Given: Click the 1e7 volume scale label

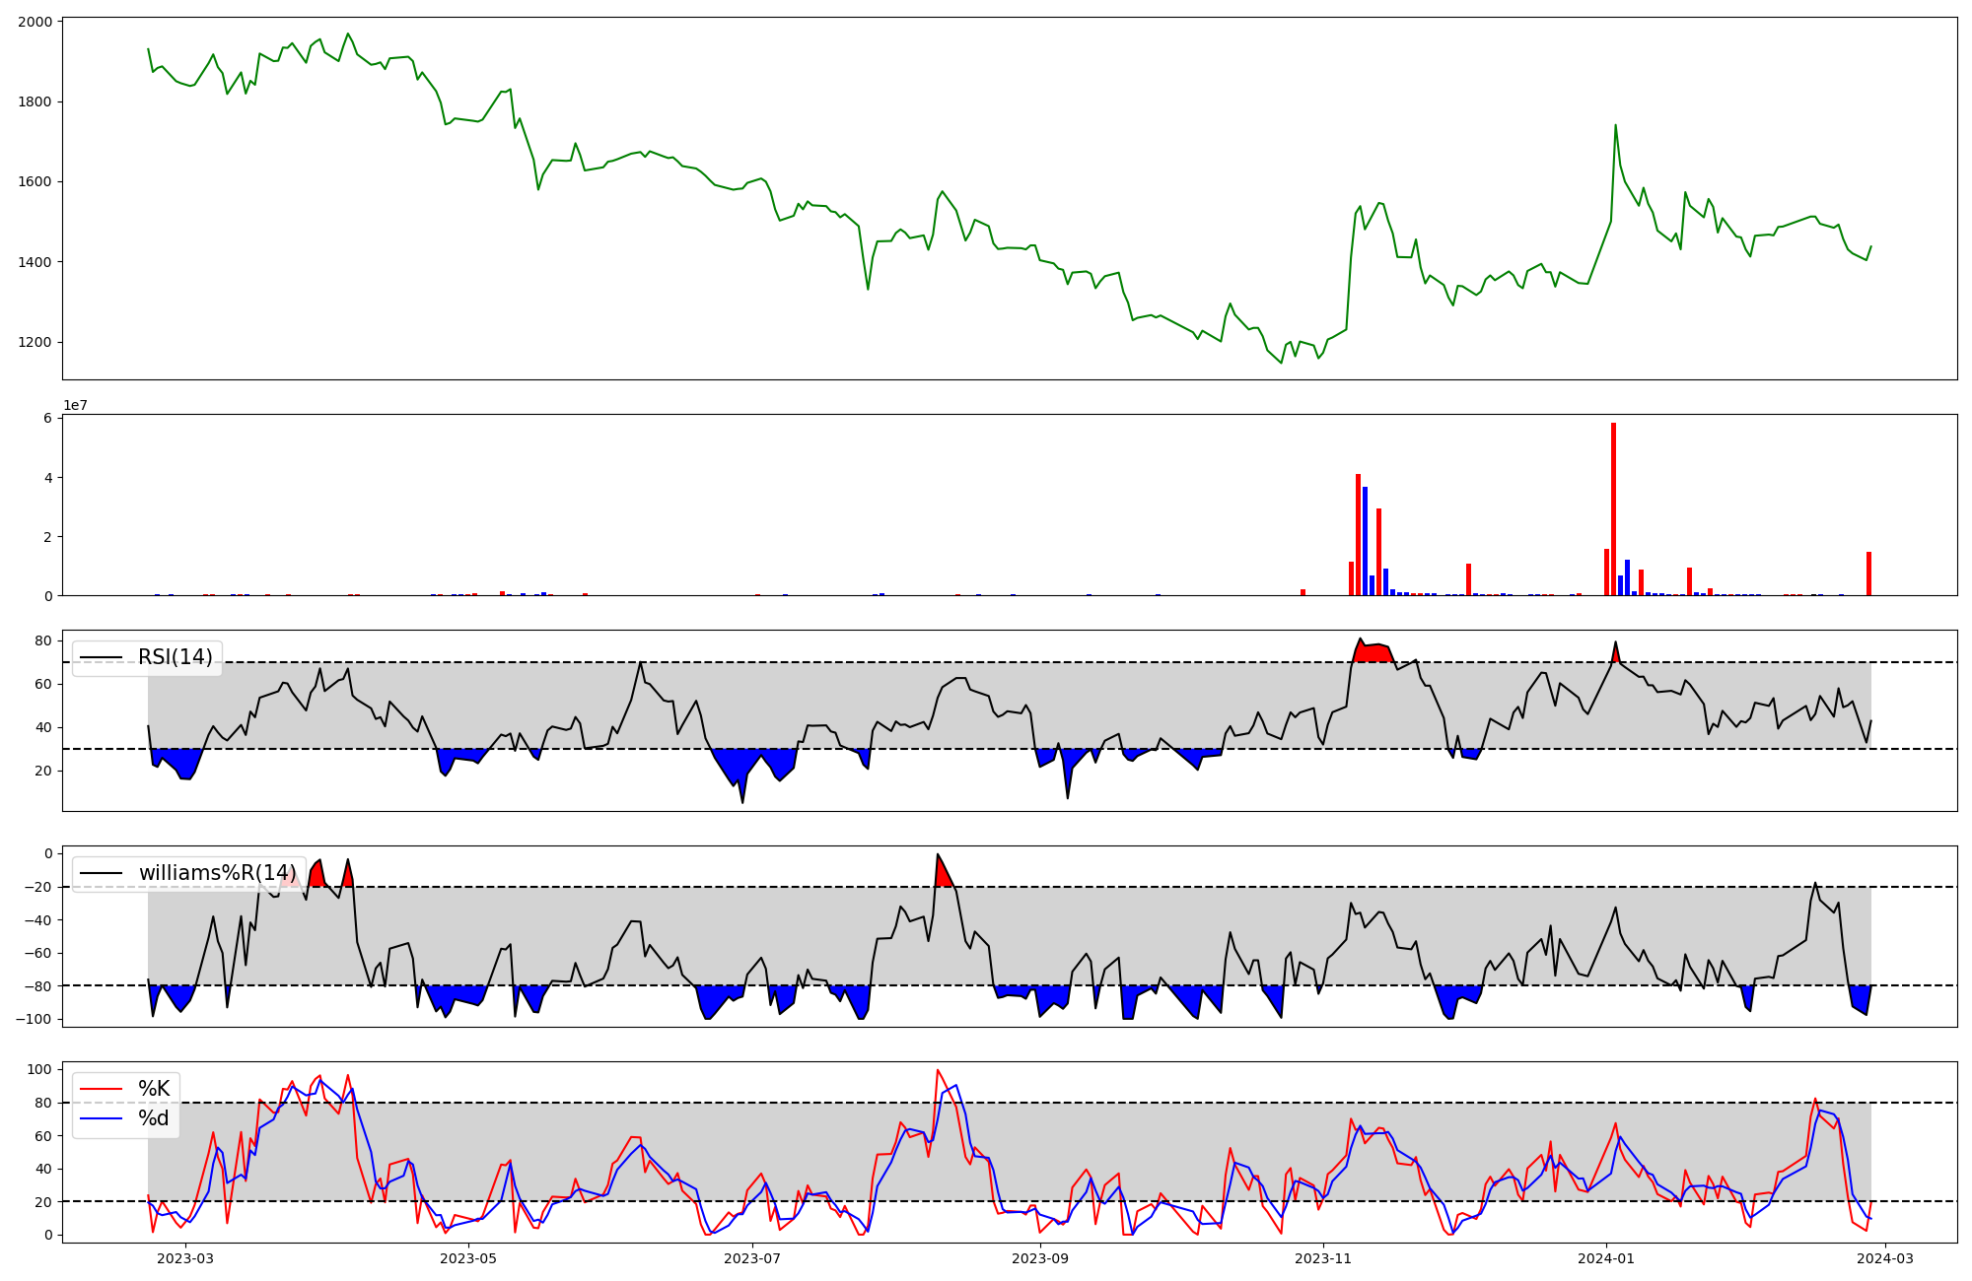Looking at the screenshot, I should point(75,406).
